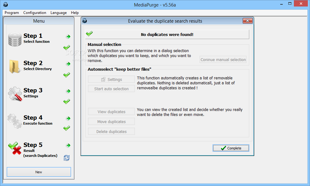The width and height of the screenshot is (310, 186).
Task: Click the blue refresh icon under Step 5
Action: (67, 158)
